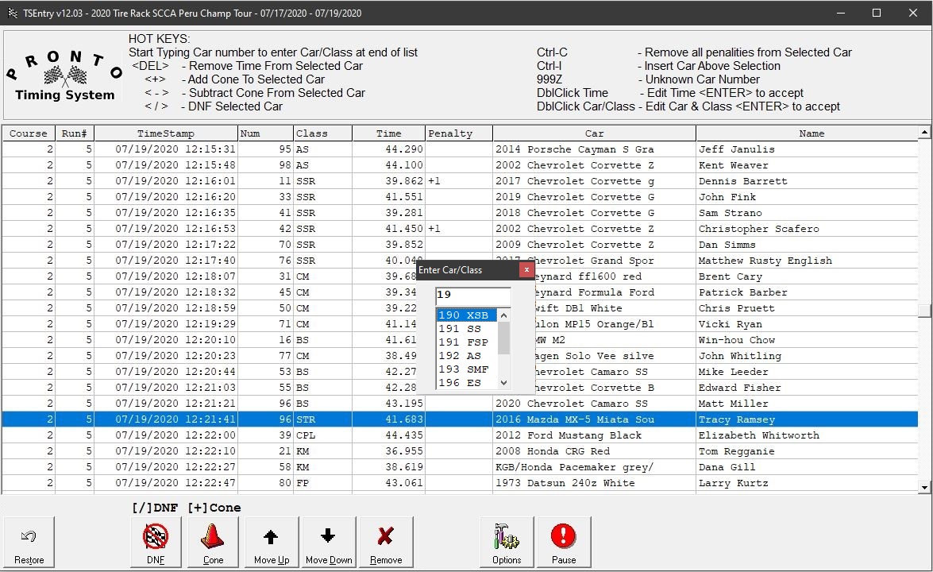Click Brent Cary's name cell
The height and width of the screenshot is (572, 933).
[x=806, y=276]
